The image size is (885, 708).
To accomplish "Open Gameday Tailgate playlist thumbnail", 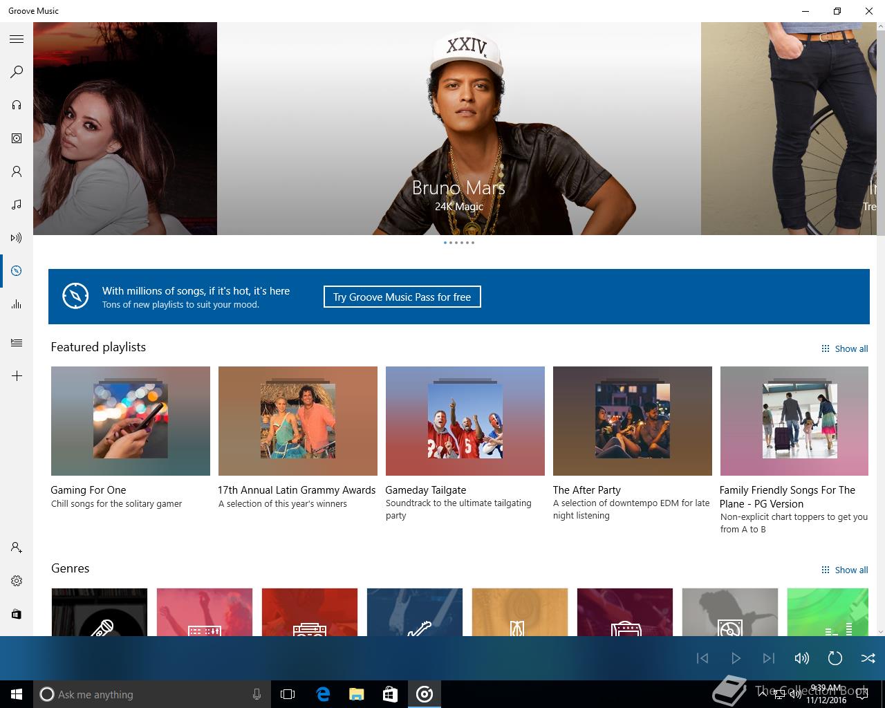I will tap(465, 421).
